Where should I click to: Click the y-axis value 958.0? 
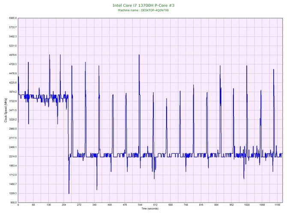pos(13,203)
